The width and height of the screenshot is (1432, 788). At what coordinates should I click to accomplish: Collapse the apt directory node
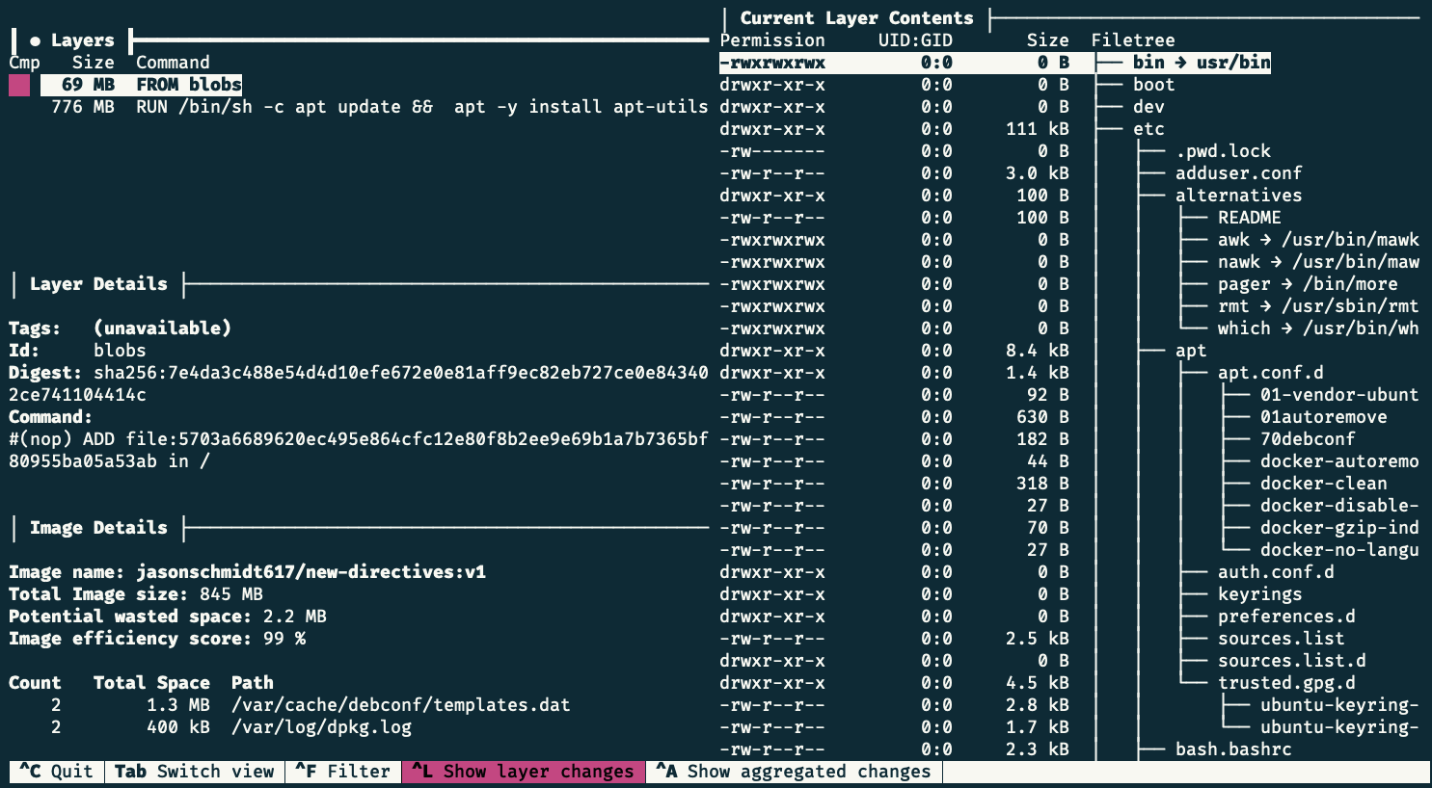pos(1191,351)
